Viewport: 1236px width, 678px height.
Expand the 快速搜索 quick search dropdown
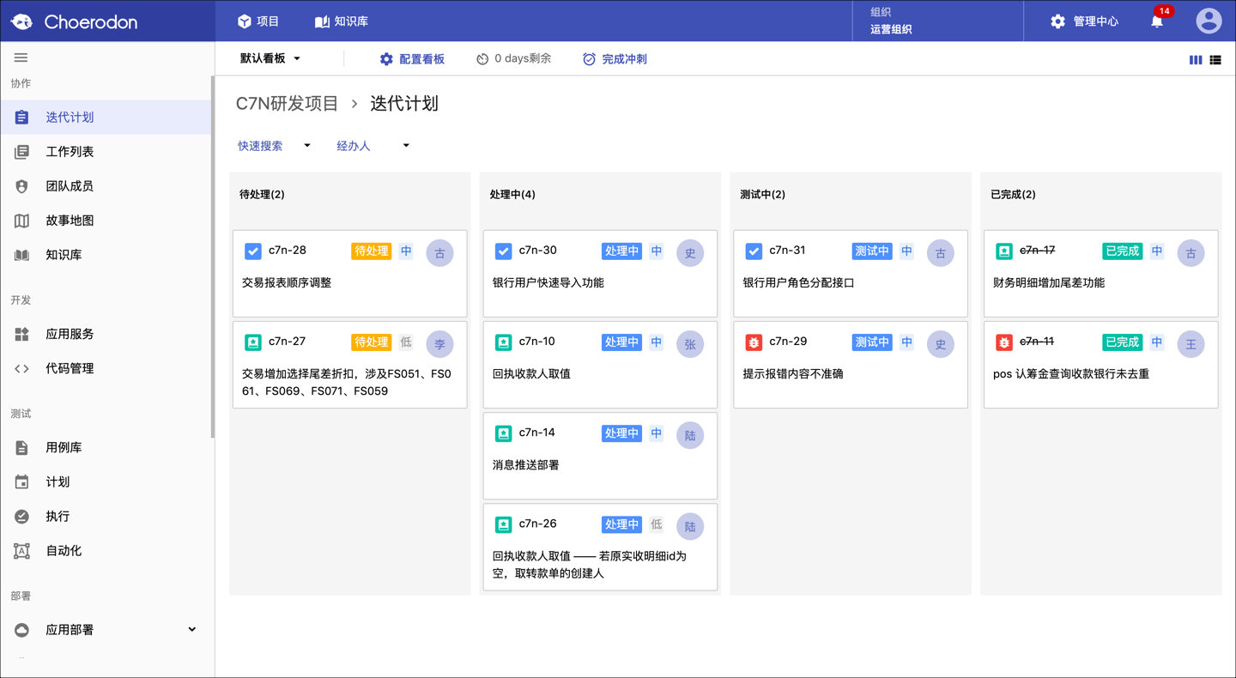(275, 146)
